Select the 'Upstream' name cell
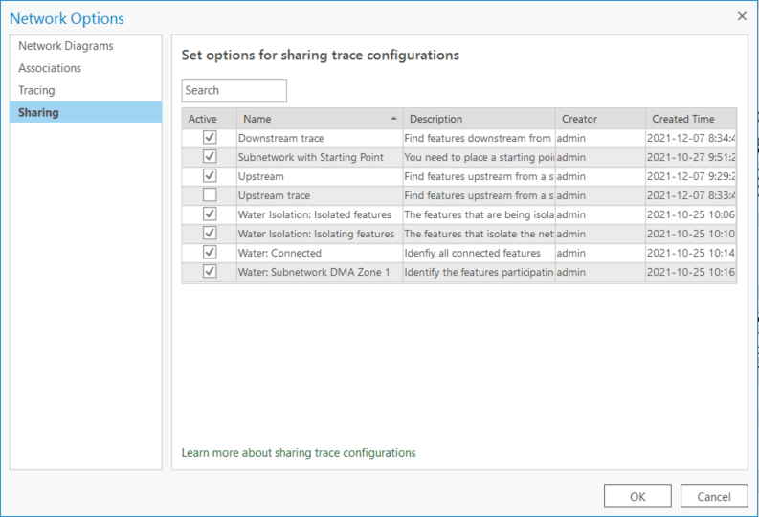Image resolution: width=759 pixels, height=517 pixels. pos(320,176)
